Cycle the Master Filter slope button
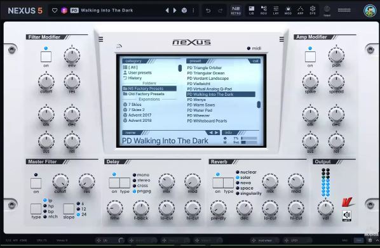This screenshot has height=248, width=380. click(69, 209)
